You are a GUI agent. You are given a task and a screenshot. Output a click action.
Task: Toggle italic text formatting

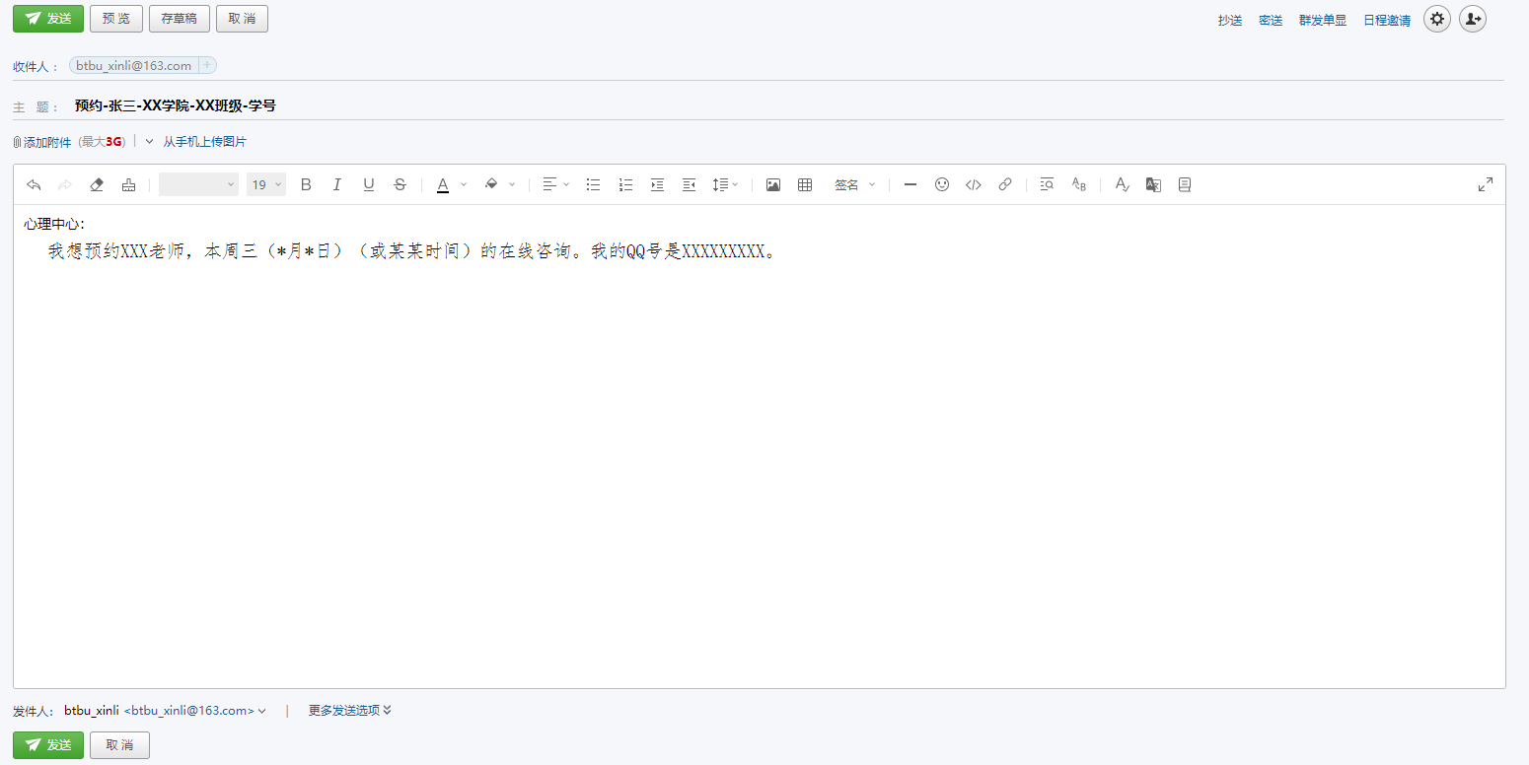[337, 184]
